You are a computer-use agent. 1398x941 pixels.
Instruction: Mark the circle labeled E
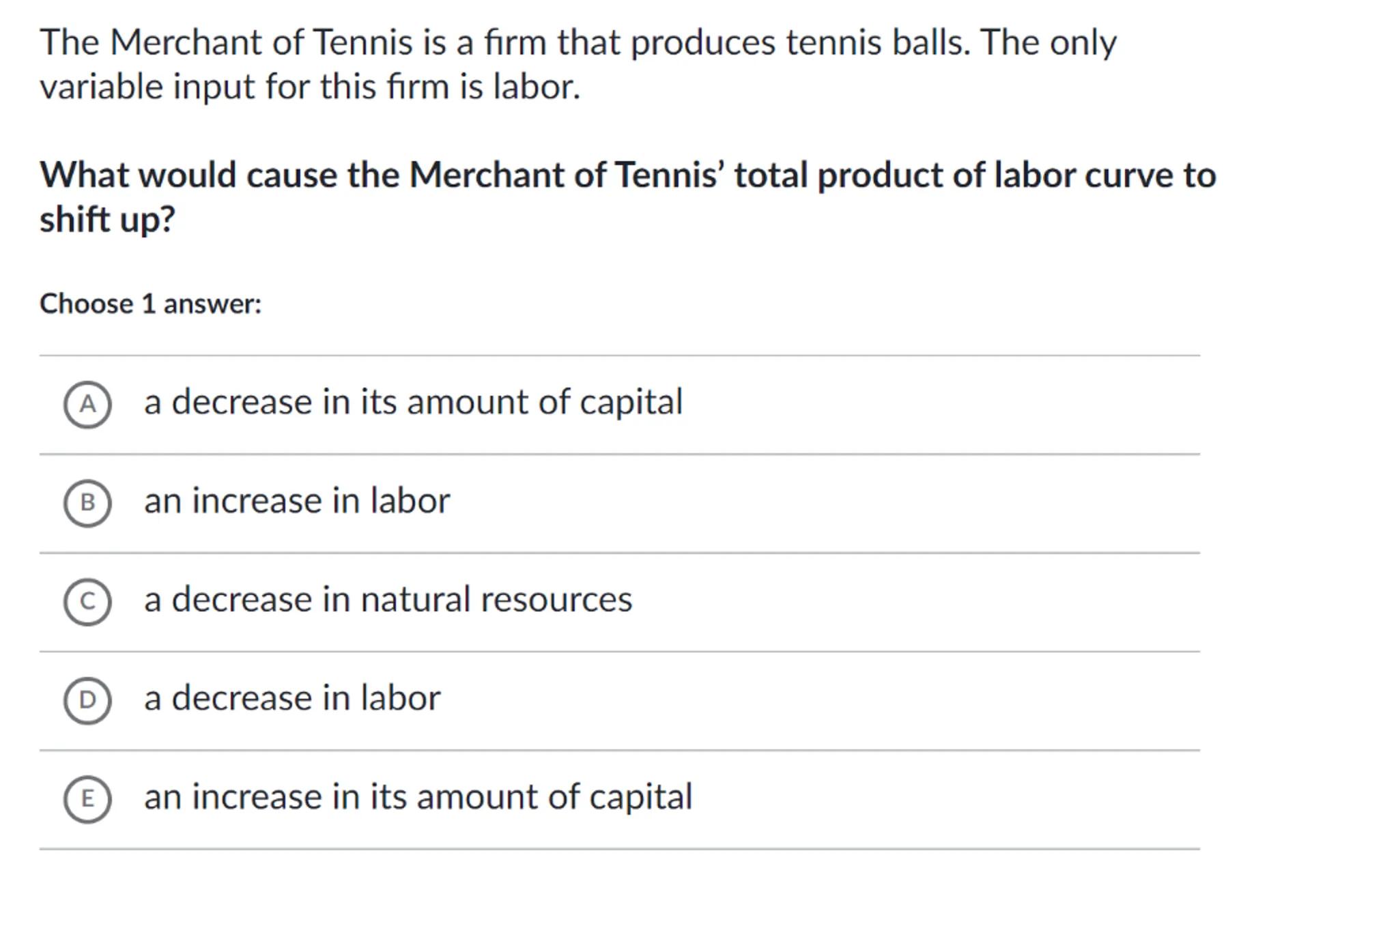(87, 798)
